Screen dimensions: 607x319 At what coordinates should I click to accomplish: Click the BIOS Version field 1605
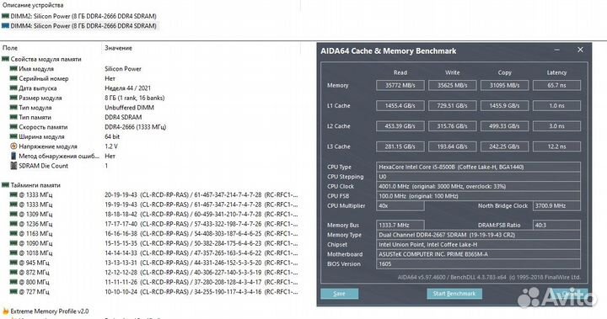coord(479,263)
